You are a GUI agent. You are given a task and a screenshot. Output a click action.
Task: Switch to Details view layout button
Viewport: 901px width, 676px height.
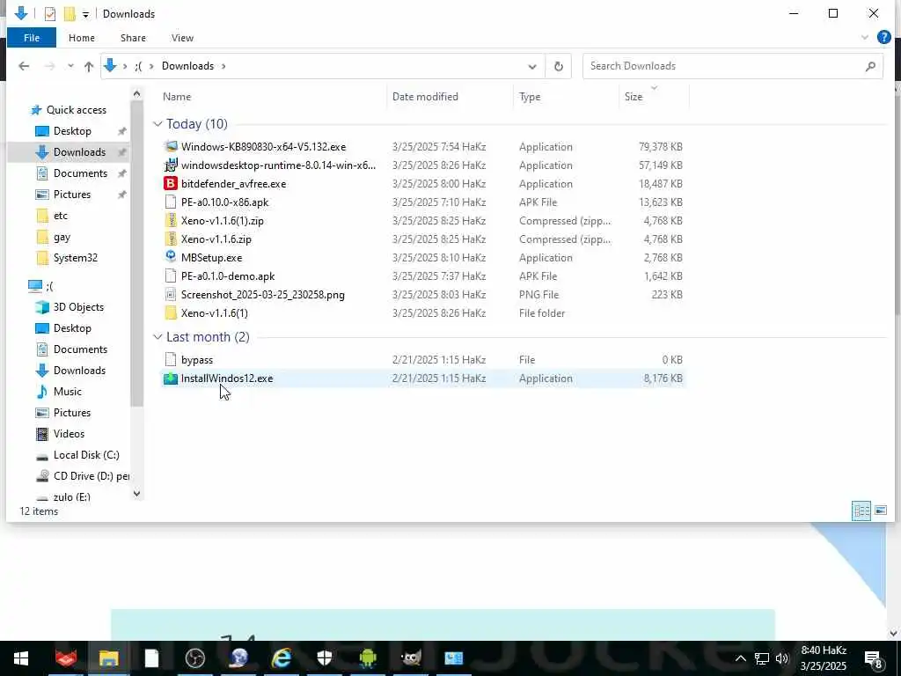[861, 511]
